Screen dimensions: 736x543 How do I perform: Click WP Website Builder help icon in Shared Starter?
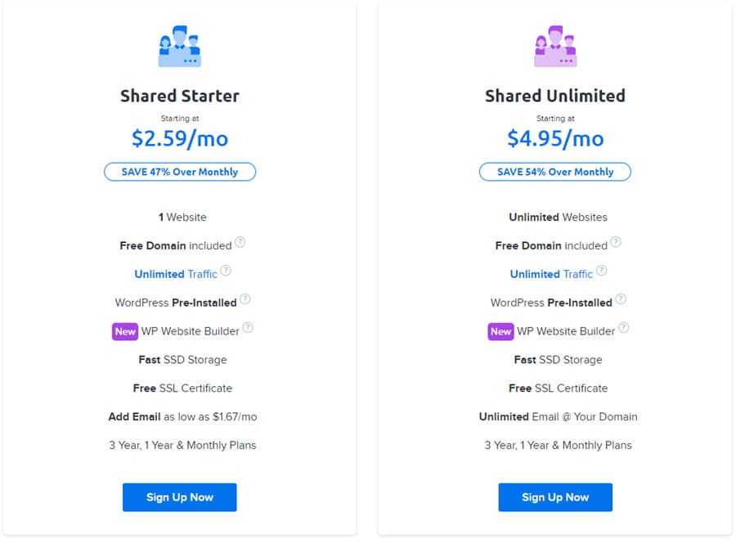248,329
